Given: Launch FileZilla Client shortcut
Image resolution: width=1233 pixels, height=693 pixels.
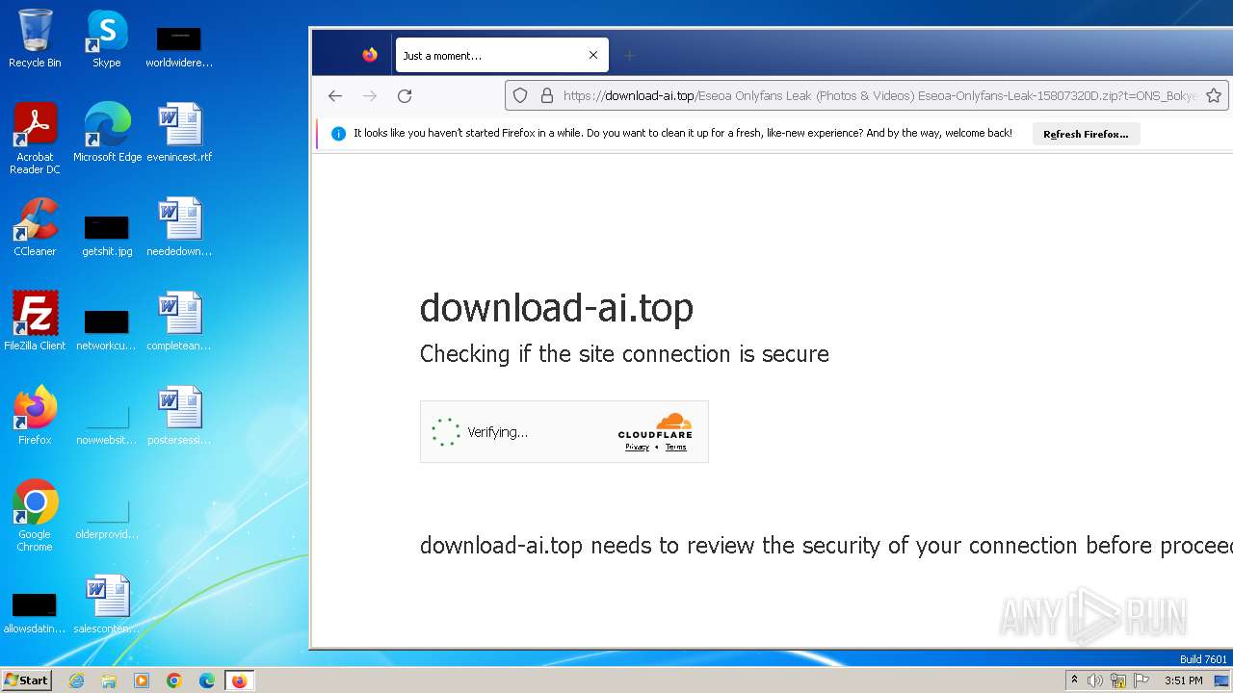Looking at the screenshot, I should pos(35,321).
